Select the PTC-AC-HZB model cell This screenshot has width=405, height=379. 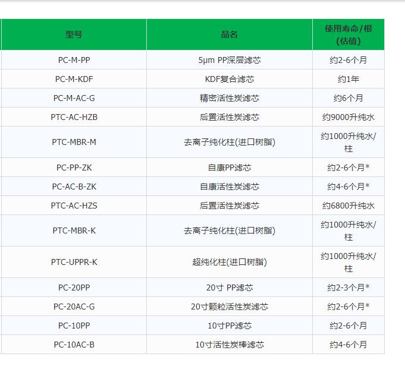click(74, 117)
